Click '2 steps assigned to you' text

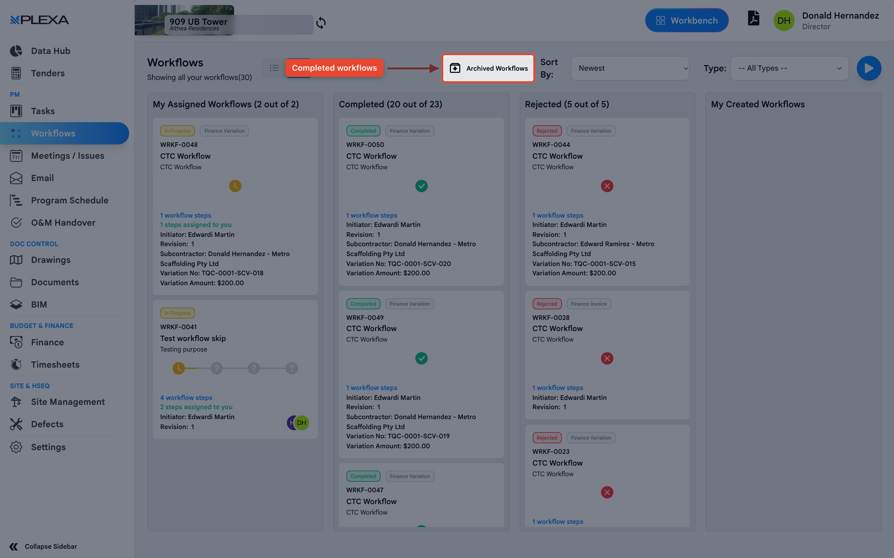[x=196, y=407]
